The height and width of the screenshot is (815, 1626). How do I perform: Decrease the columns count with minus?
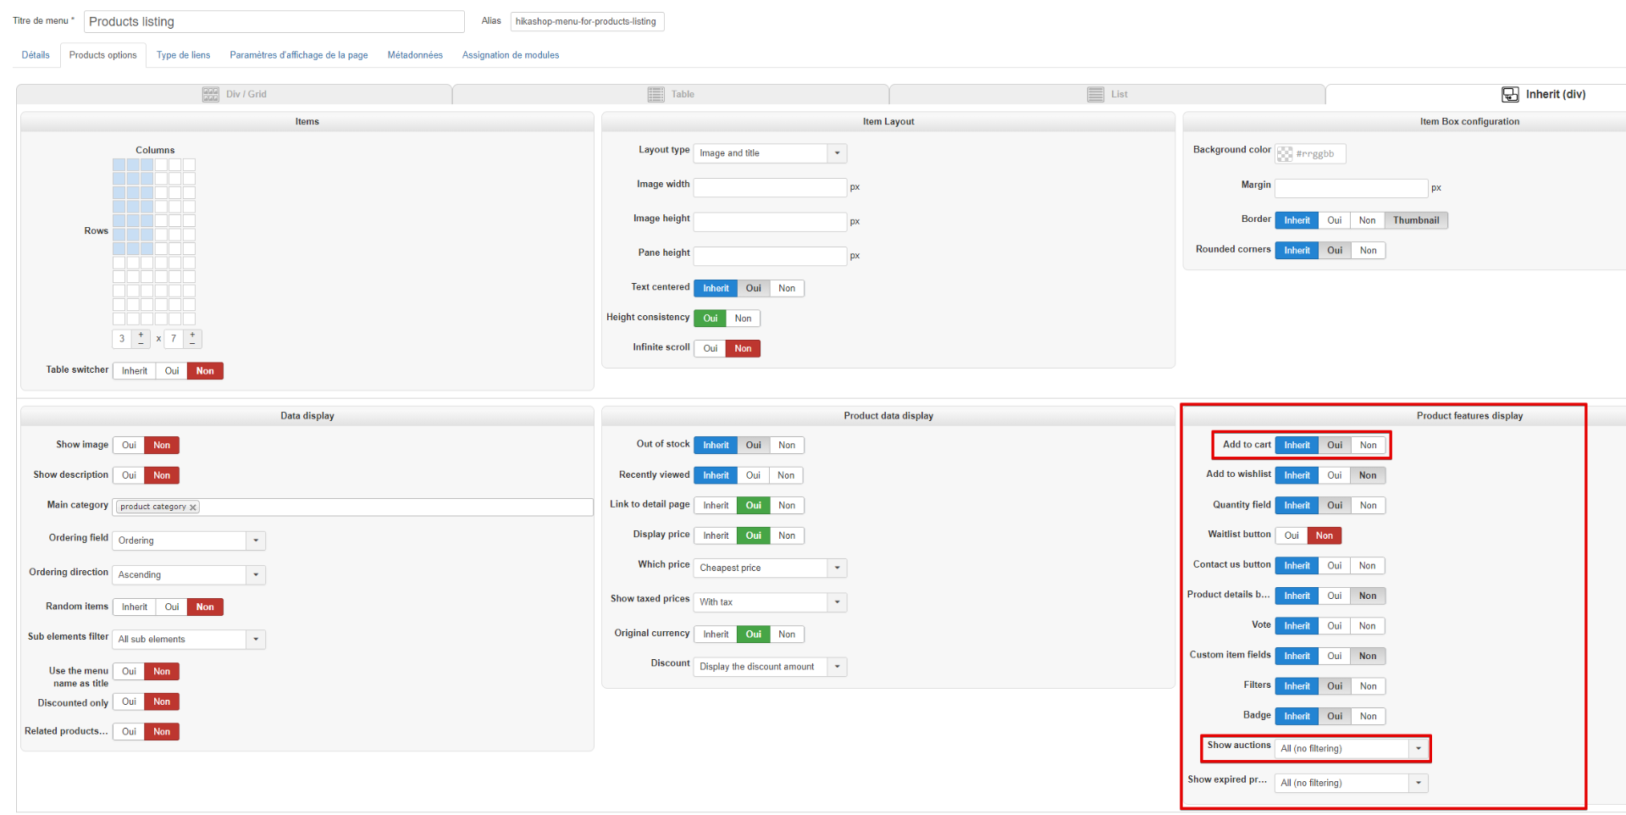click(141, 343)
